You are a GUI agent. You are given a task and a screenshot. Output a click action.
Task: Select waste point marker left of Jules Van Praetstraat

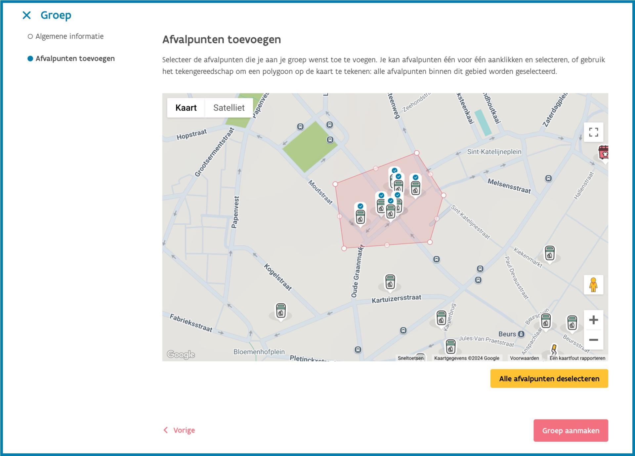coord(450,347)
